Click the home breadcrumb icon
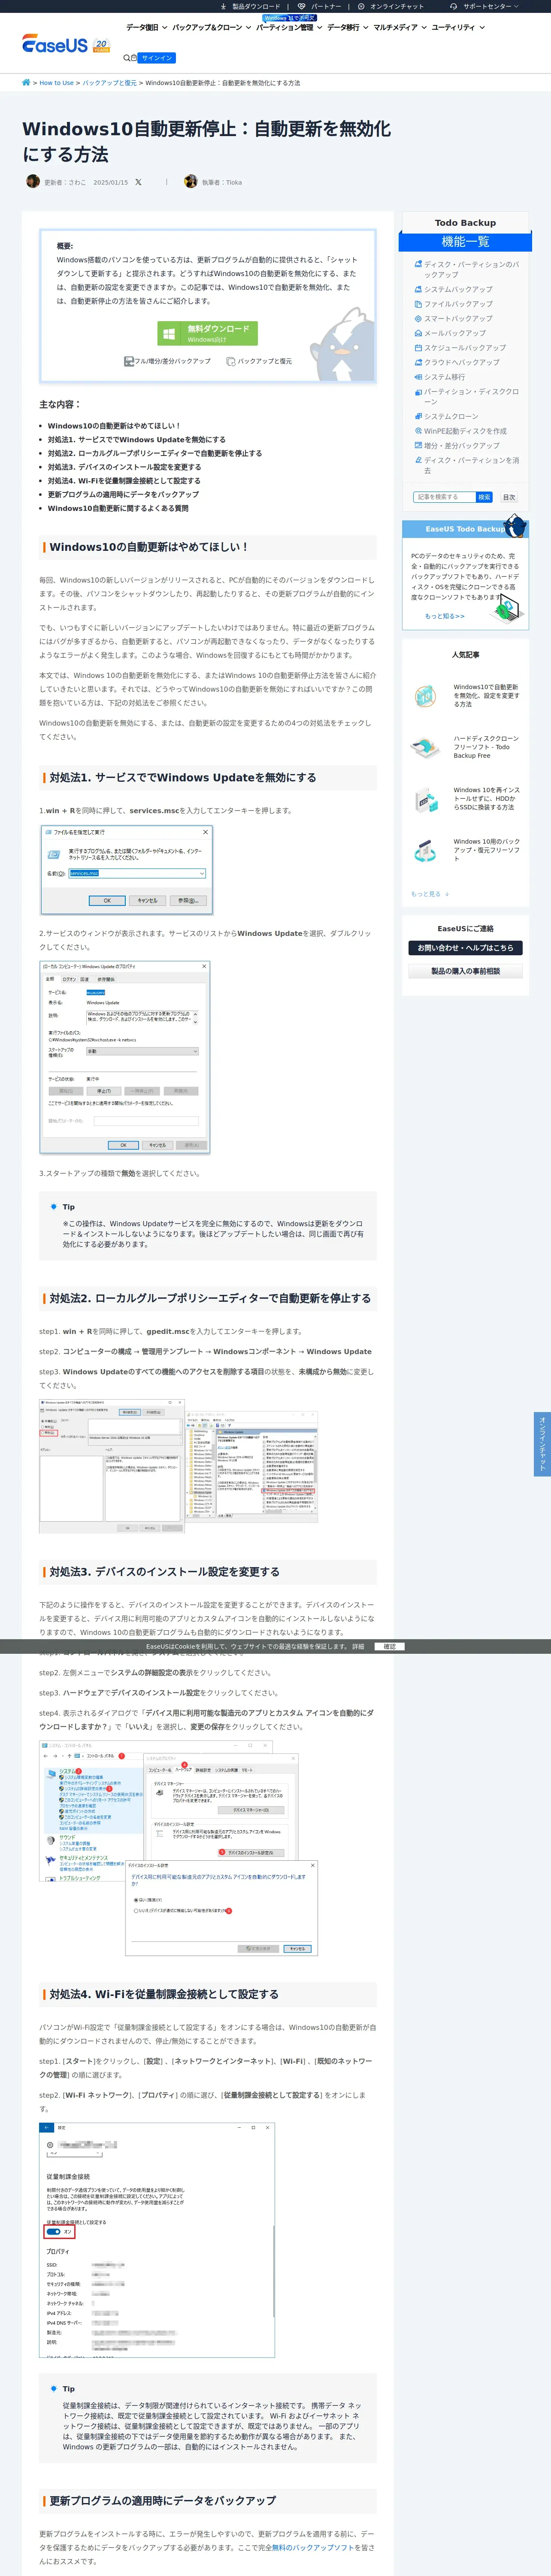This screenshot has height=2576, width=551. (26, 83)
